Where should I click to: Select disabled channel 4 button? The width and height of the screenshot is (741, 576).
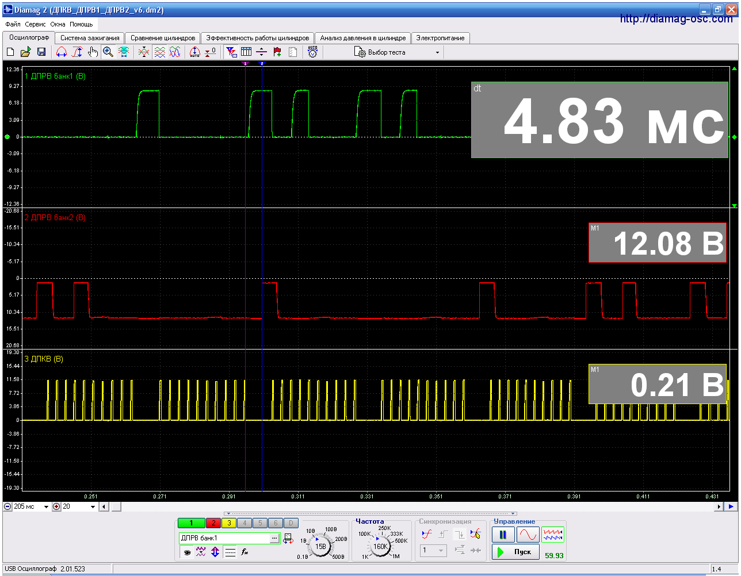click(x=245, y=523)
